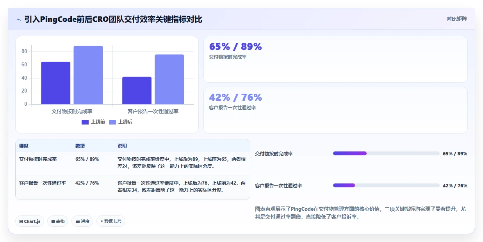Click the 维度 column header
The image size is (483, 242).
click(24, 146)
